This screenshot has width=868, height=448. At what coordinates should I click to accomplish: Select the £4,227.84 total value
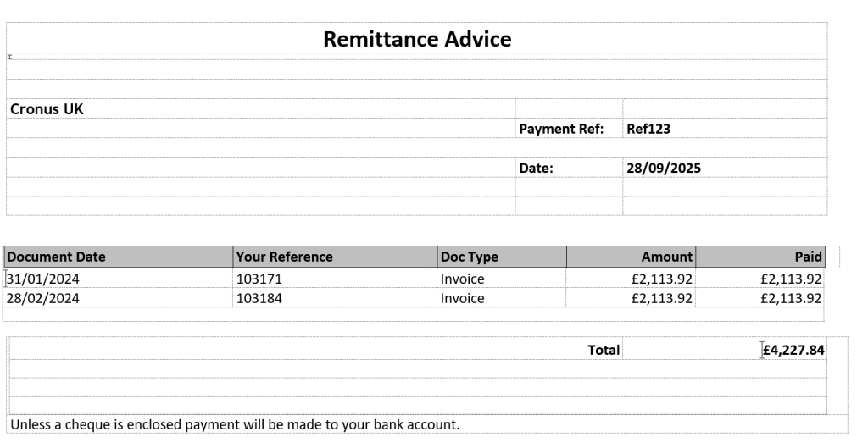(x=793, y=350)
